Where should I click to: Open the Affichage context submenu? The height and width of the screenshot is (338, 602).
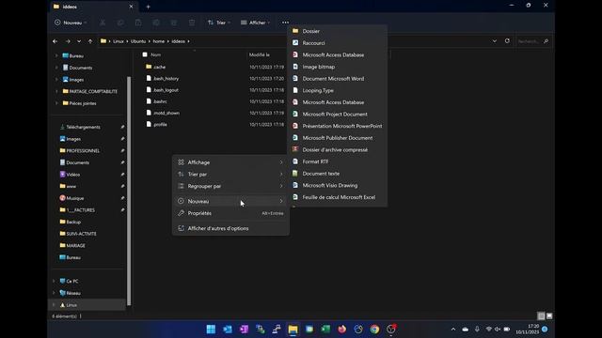tap(230, 162)
